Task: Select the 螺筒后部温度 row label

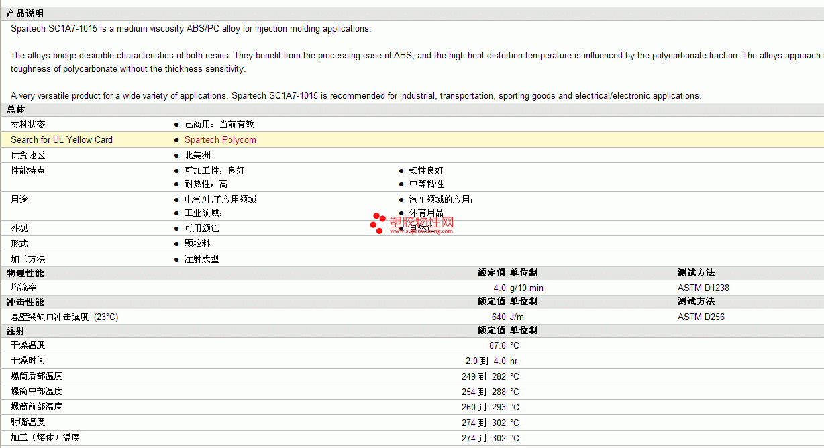Action: tap(37, 376)
